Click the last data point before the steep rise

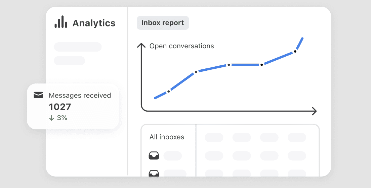coord(295,51)
